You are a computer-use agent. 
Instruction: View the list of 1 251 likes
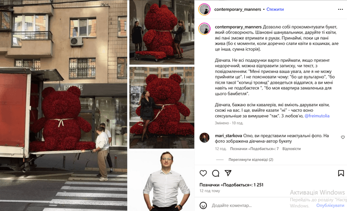(x=232, y=185)
